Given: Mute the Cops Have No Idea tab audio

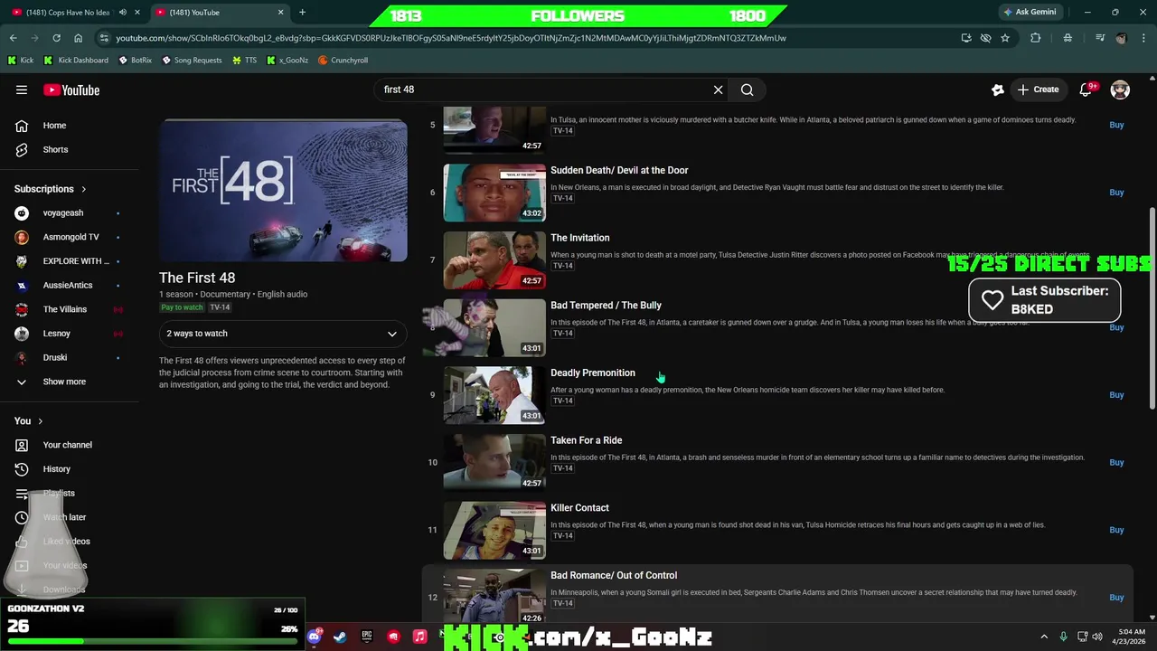Looking at the screenshot, I should pos(122,13).
